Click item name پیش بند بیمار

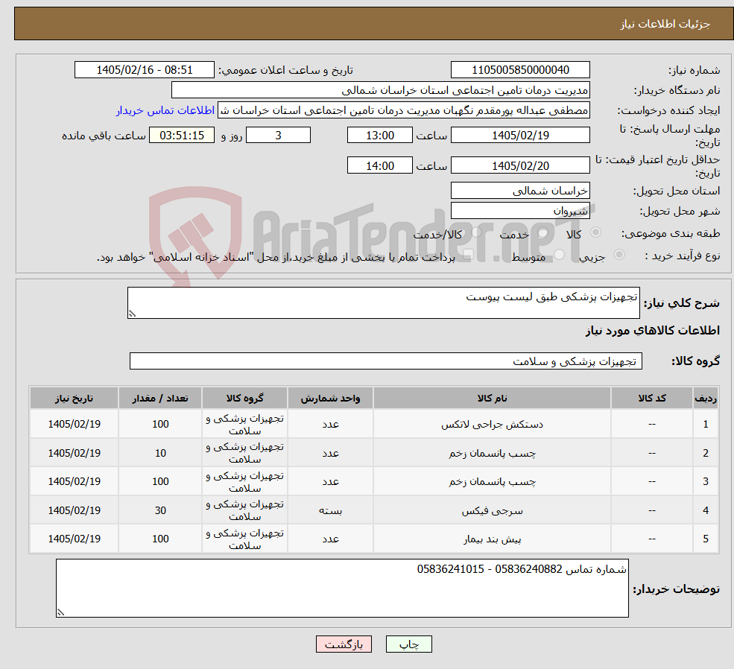coord(492,539)
